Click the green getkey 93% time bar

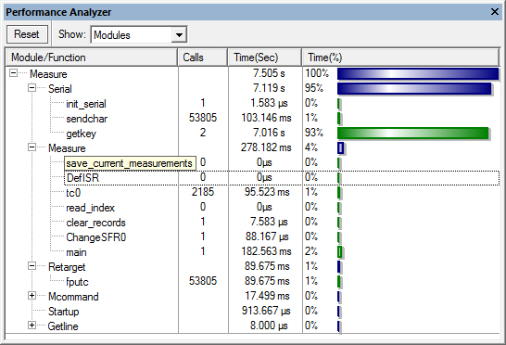point(412,134)
